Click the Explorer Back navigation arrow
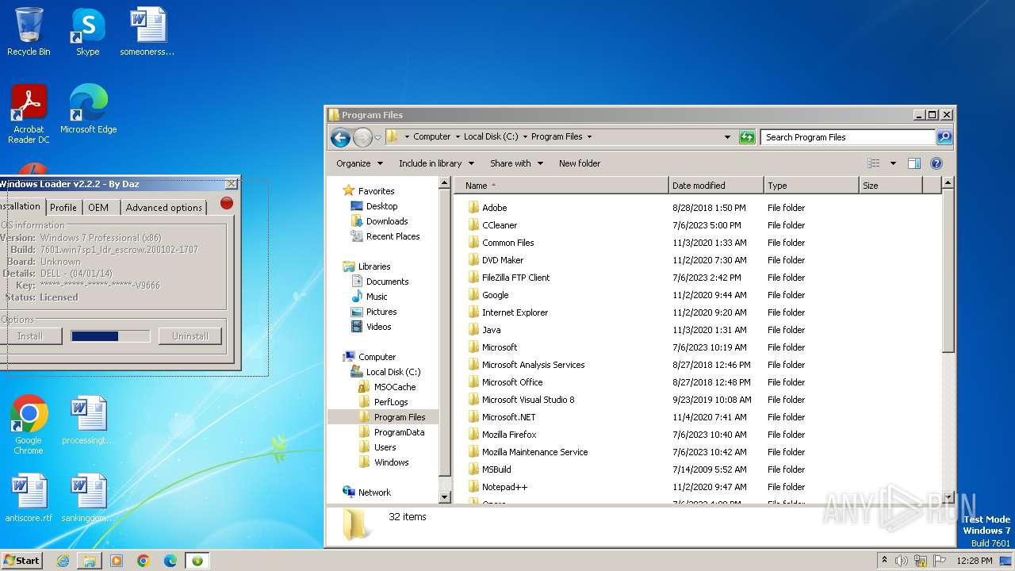 [340, 137]
